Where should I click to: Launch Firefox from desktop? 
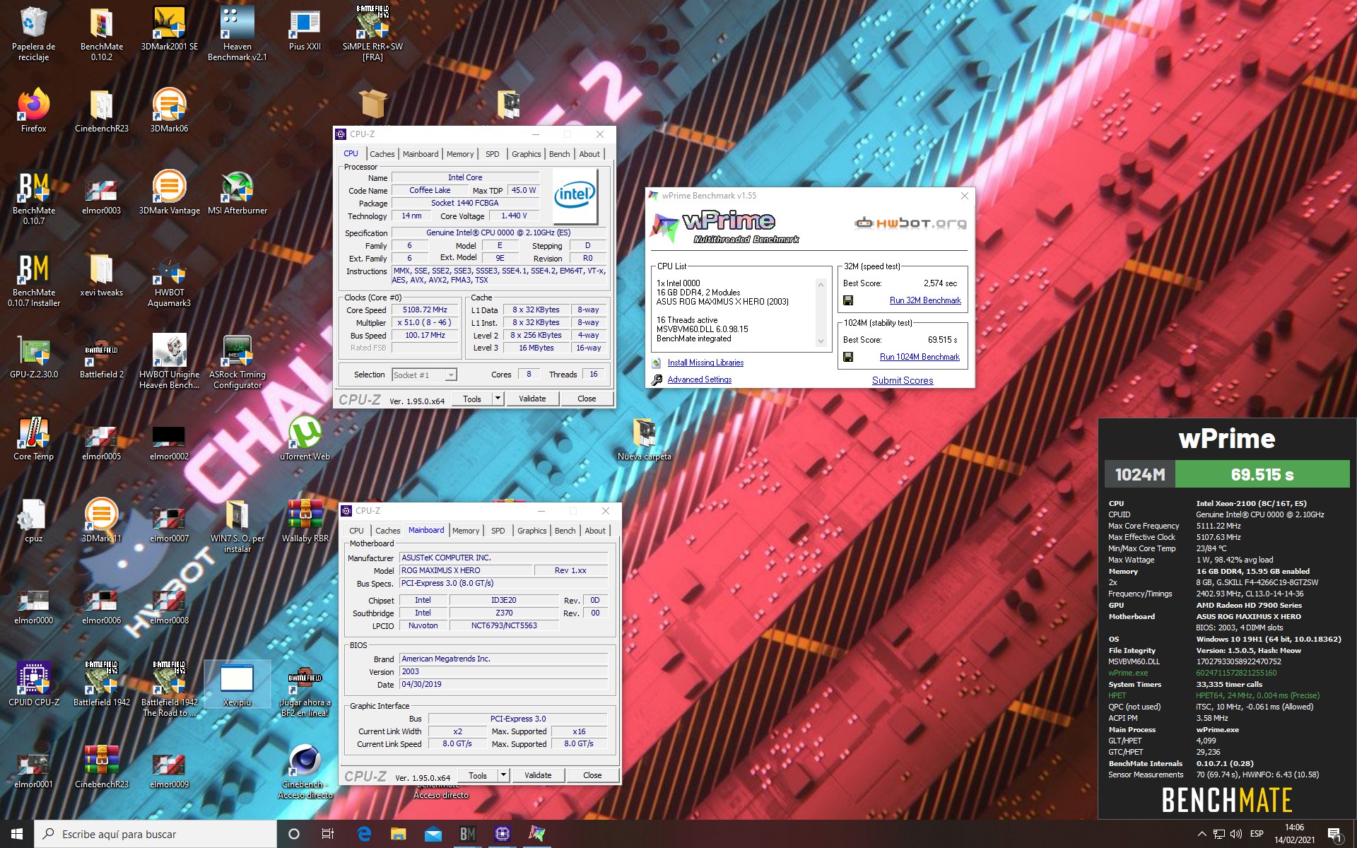point(33,110)
